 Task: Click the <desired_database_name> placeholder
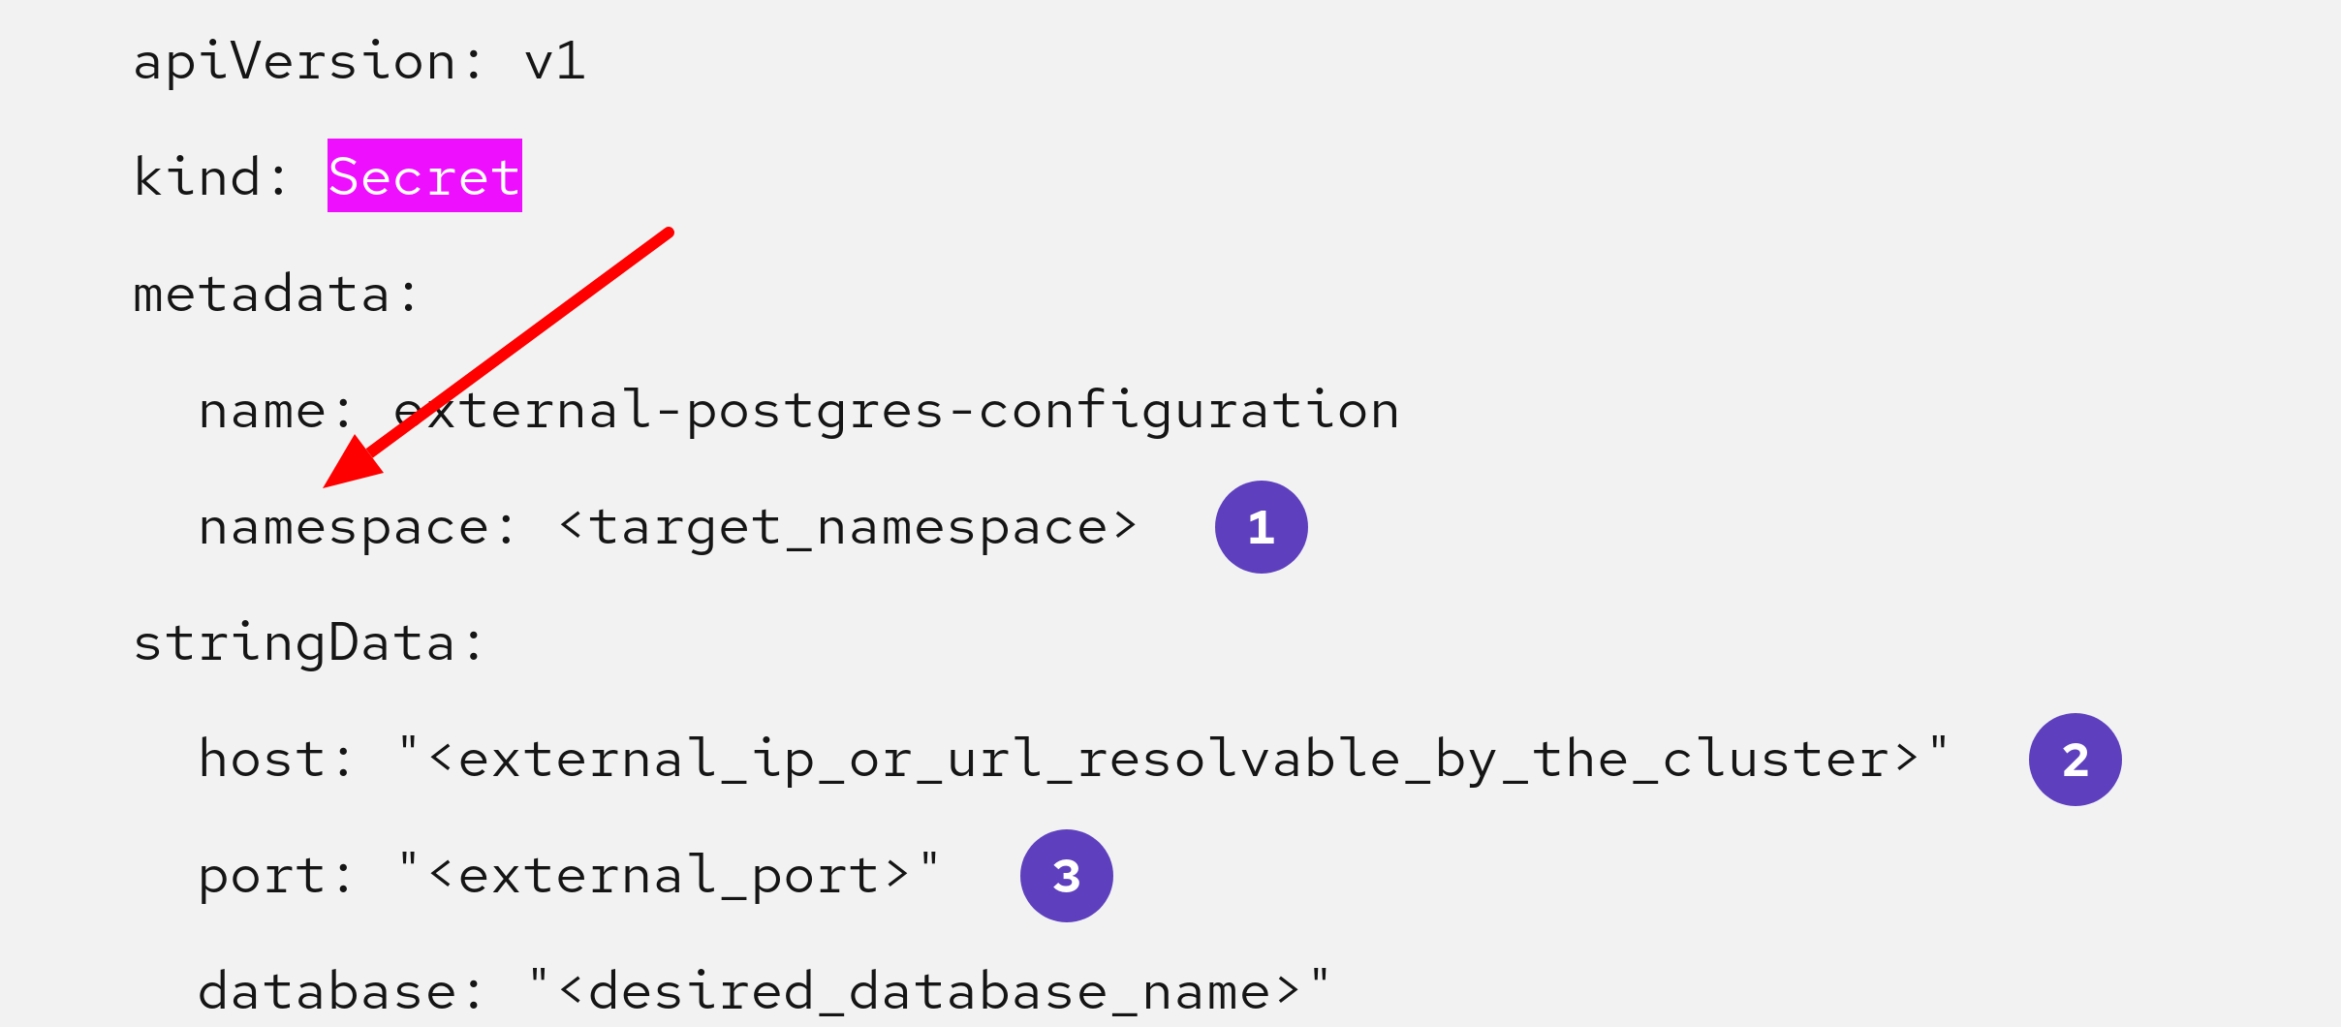tap(930, 992)
